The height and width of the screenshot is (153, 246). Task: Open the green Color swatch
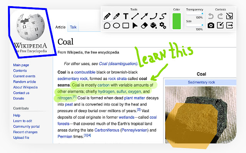(176, 21)
